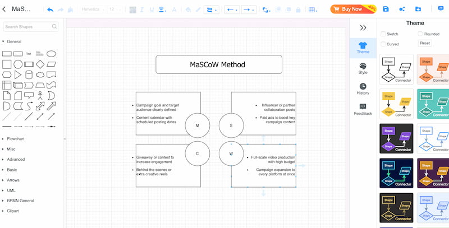Choose the cylinder shape in shapes panel
449x228 pixels.
point(29,75)
